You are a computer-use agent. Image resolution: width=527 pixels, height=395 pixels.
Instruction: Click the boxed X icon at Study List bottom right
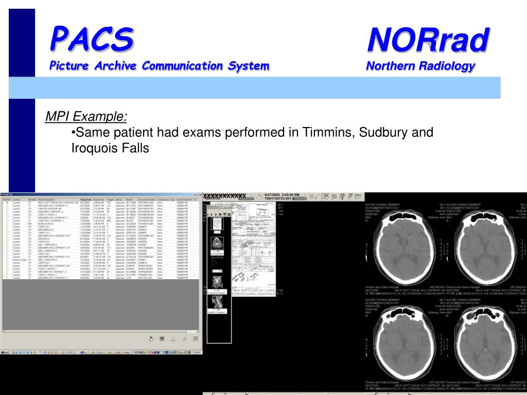[x=195, y=338]
